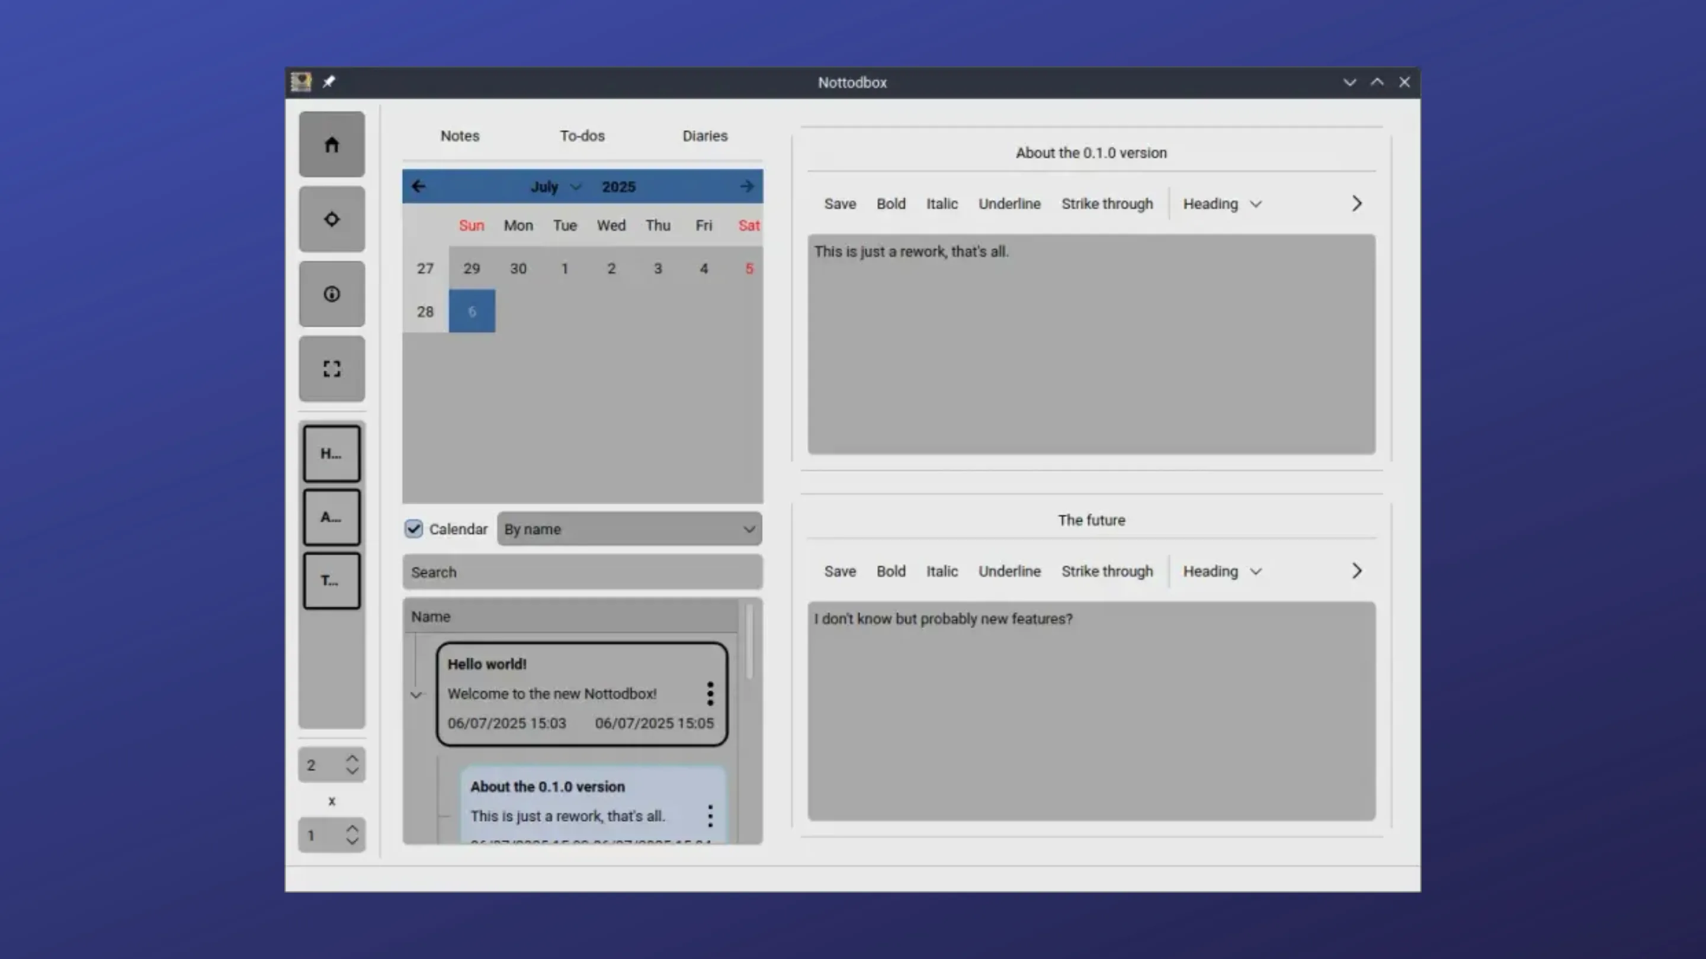Select the About the 0.1.0 version card

coord(593,805)
